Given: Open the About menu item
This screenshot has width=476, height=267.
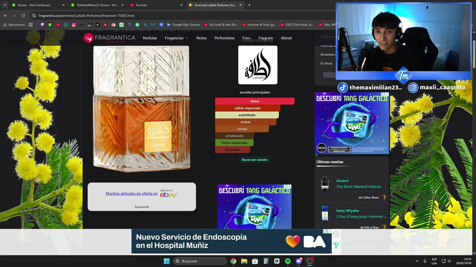Looking at the screenshot, I should pyautogui.click(x=286, y=38).
